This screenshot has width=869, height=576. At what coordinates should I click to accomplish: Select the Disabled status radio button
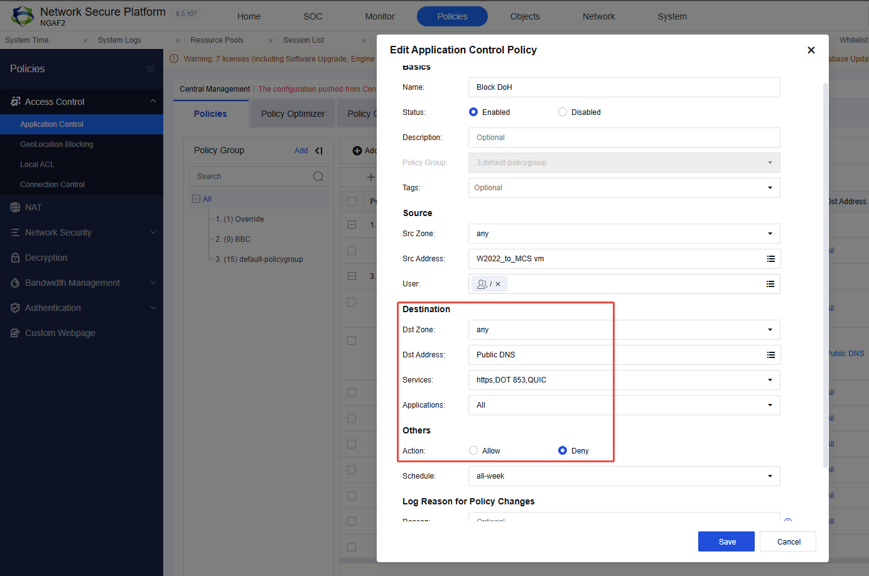pyautogui.click(x=563, y=112)
